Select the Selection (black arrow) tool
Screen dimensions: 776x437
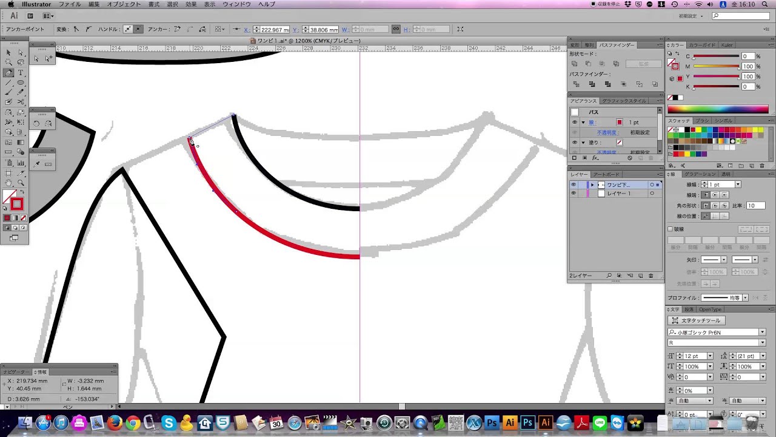pyautogui.click(x=8, y=53)
